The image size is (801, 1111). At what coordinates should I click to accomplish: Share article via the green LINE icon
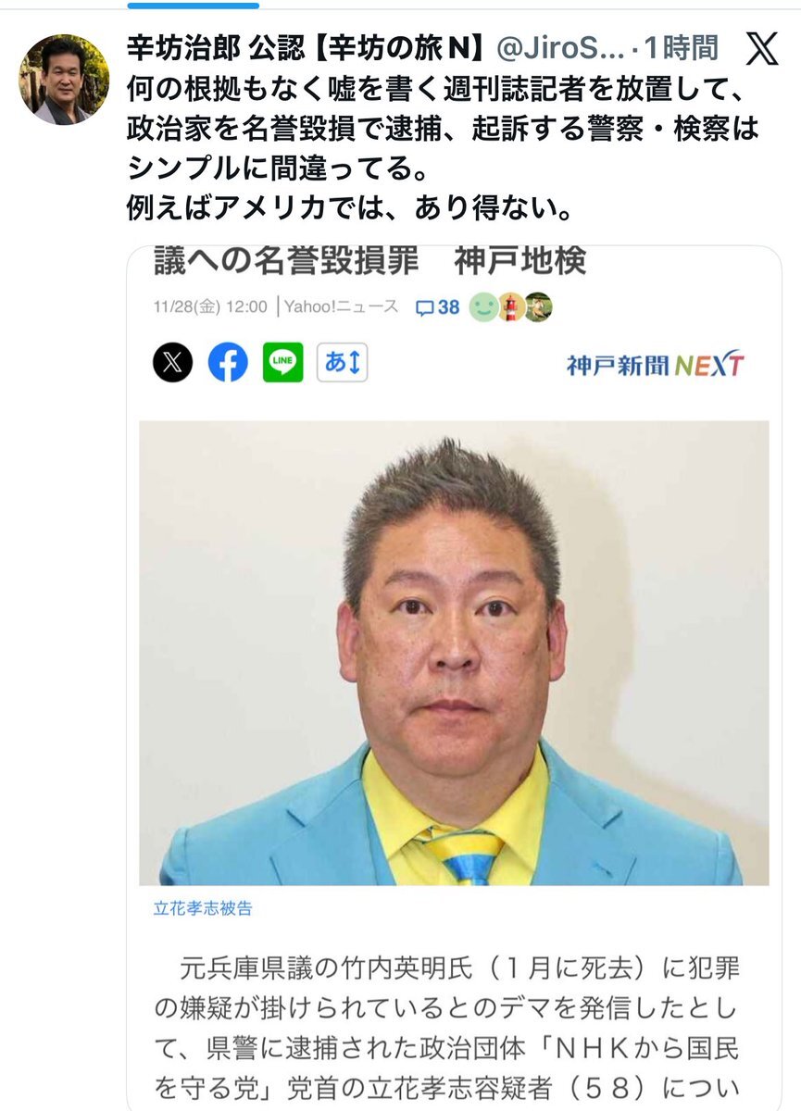pyautogui.click(x=282, y=362)
